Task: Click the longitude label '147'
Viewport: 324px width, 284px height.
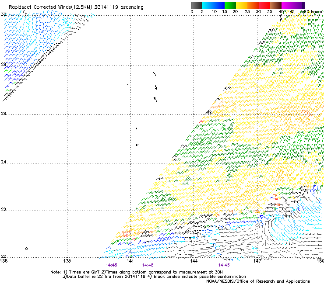Action: (x=257, y=261)
